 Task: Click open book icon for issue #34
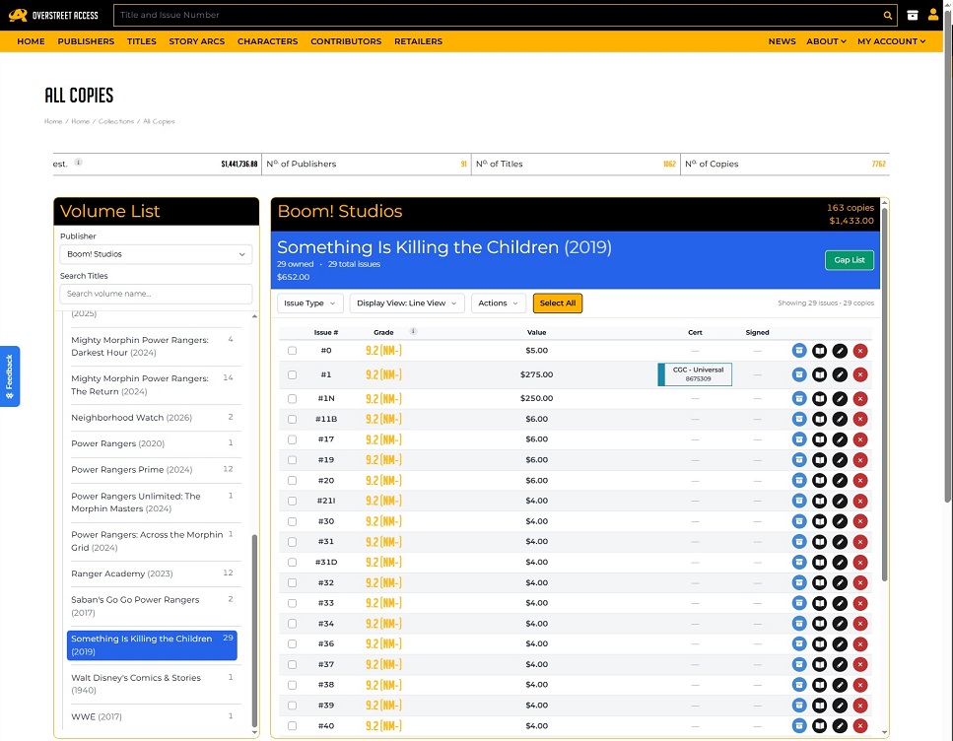[819, 624]
